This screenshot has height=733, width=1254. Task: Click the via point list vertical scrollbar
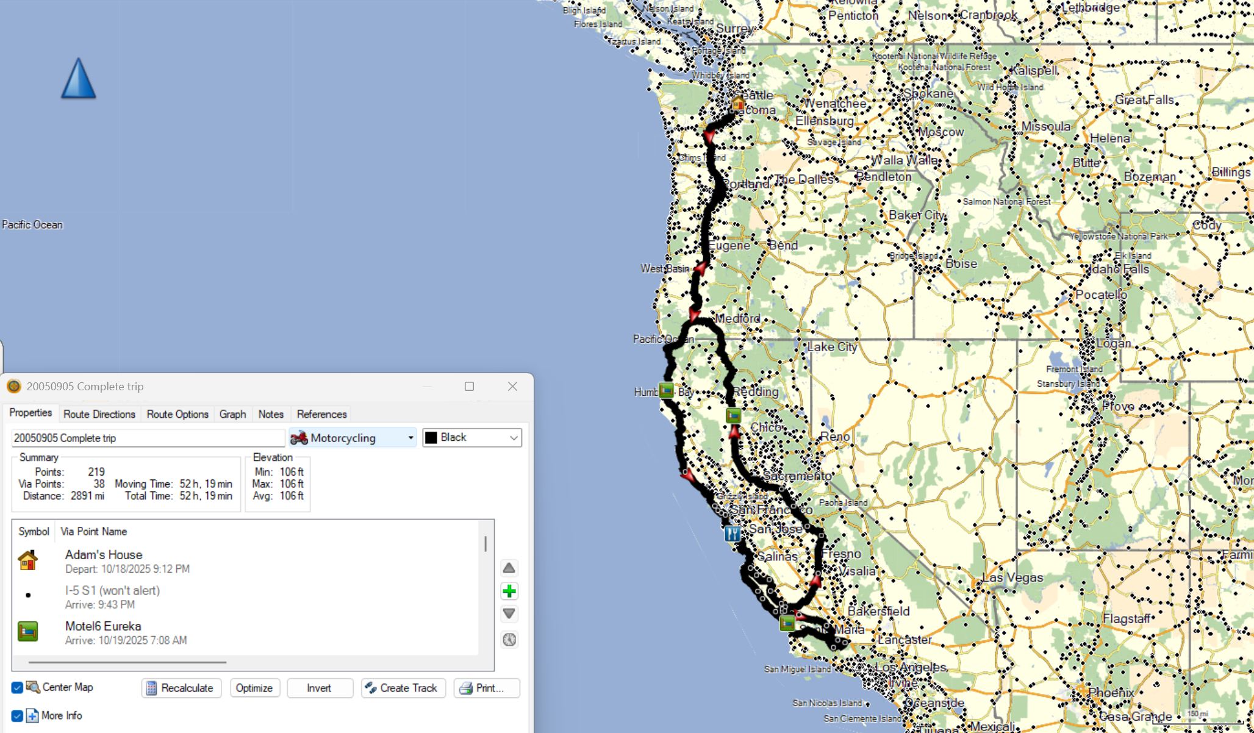pyautogui.click(x=485, y=545)
